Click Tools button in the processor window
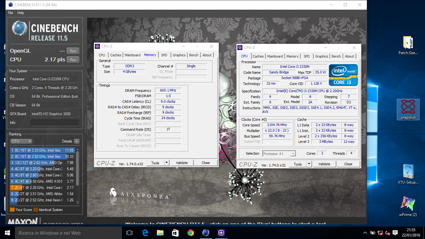The height and width of the screenshot is (239, 425). point(298,164)
